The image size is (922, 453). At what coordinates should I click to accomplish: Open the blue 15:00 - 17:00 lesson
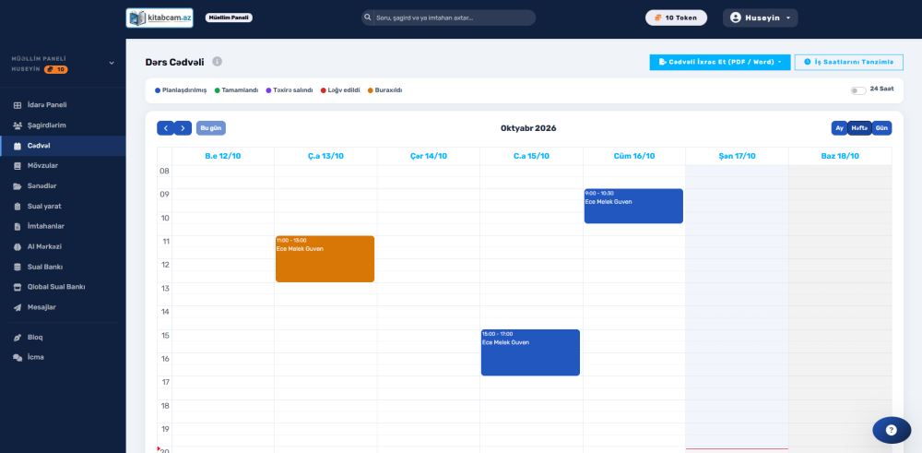click(x=530, y=352)
